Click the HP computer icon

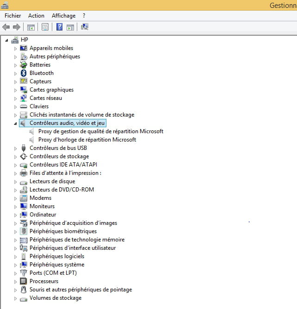15,40
